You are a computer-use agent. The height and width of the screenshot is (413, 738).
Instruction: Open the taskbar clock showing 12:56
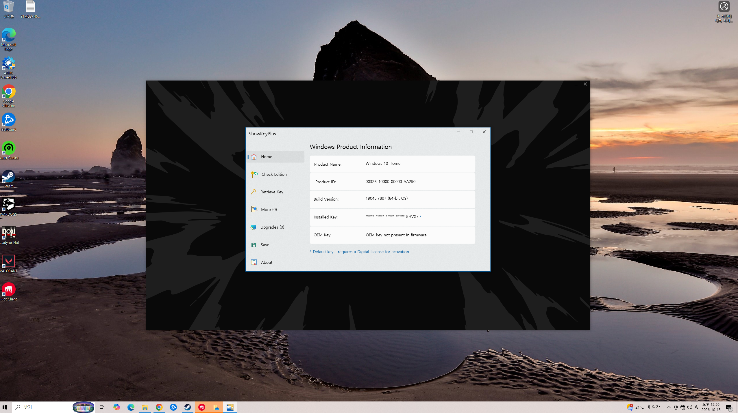point(711,407)
